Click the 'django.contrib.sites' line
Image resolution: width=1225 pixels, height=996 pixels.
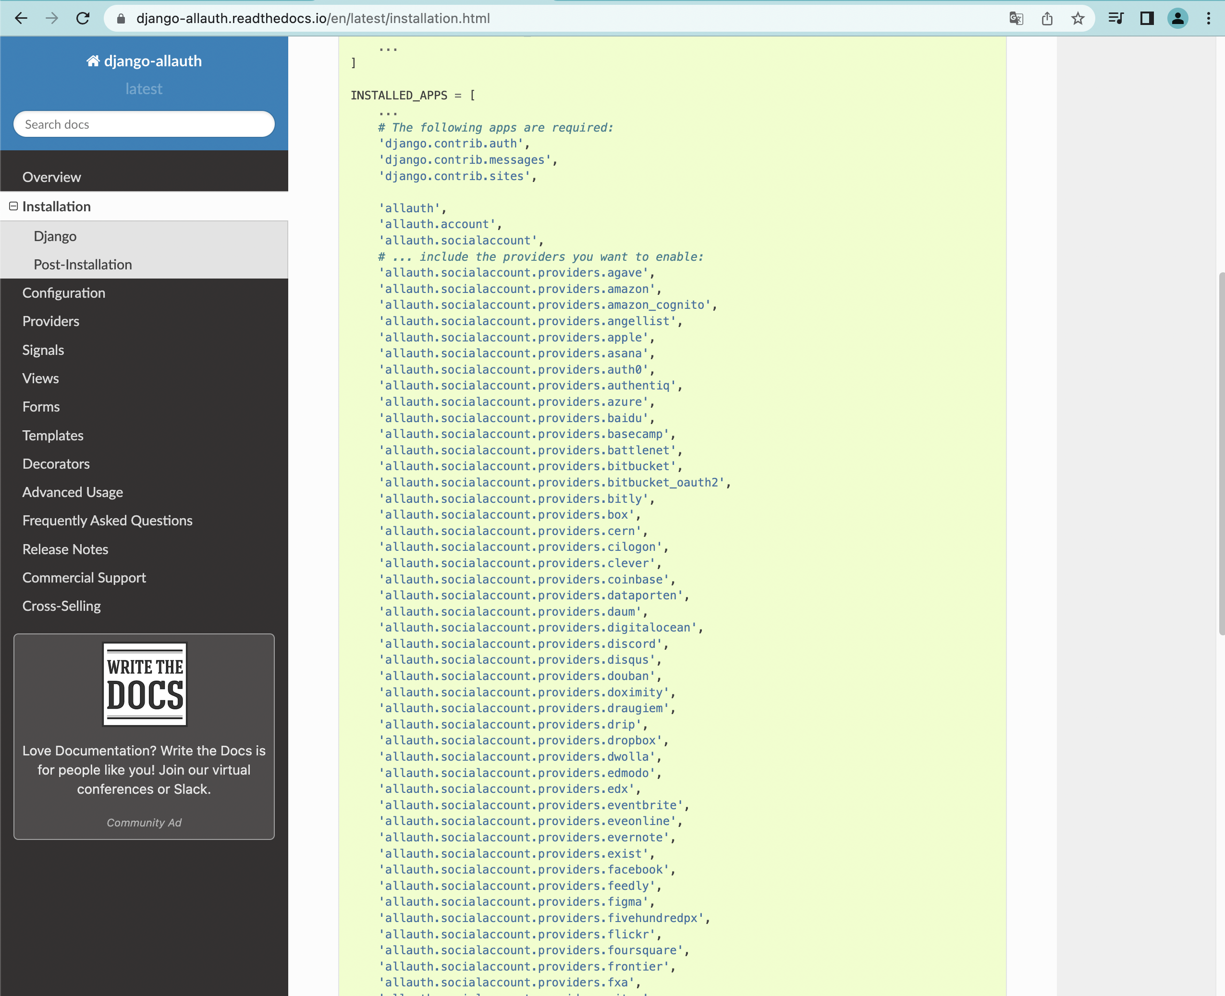click(457, 176)
